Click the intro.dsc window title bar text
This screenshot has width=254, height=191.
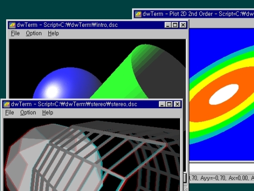pos(67,25)
